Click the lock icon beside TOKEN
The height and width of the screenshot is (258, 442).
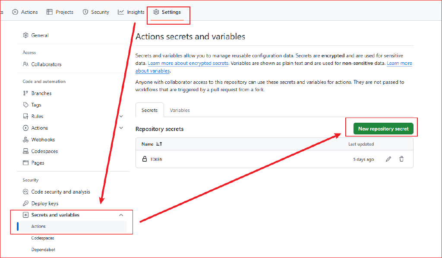[145, 159]
